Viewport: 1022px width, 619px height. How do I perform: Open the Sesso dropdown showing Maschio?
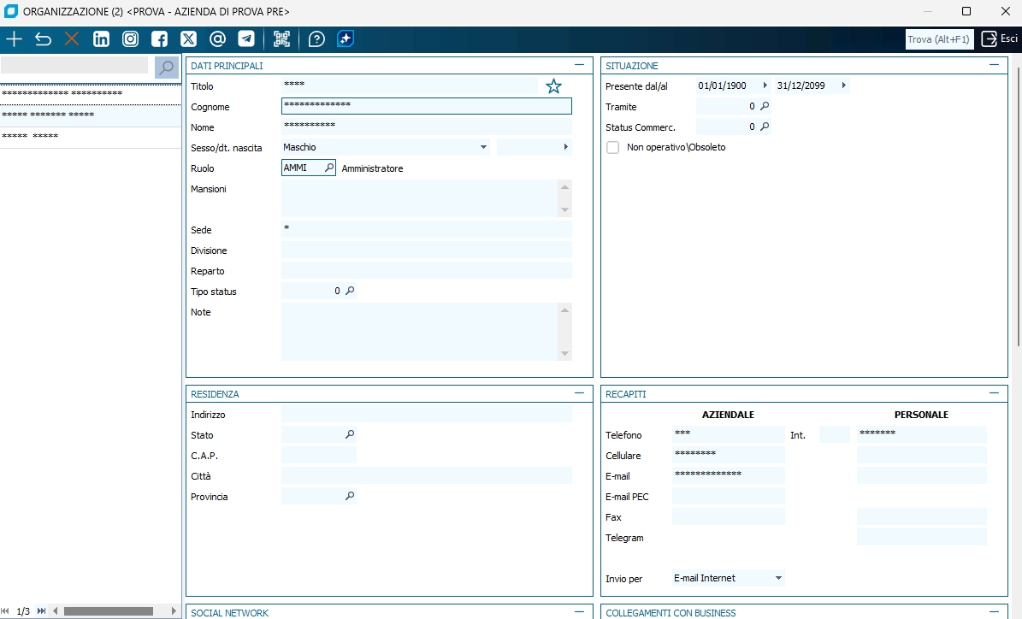click(x=483, y=148)
